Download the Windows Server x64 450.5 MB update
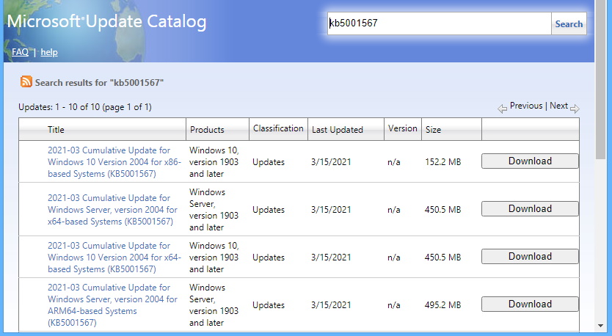 (530, 209)
